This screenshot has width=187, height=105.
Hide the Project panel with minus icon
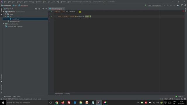(x=46, y=9)
